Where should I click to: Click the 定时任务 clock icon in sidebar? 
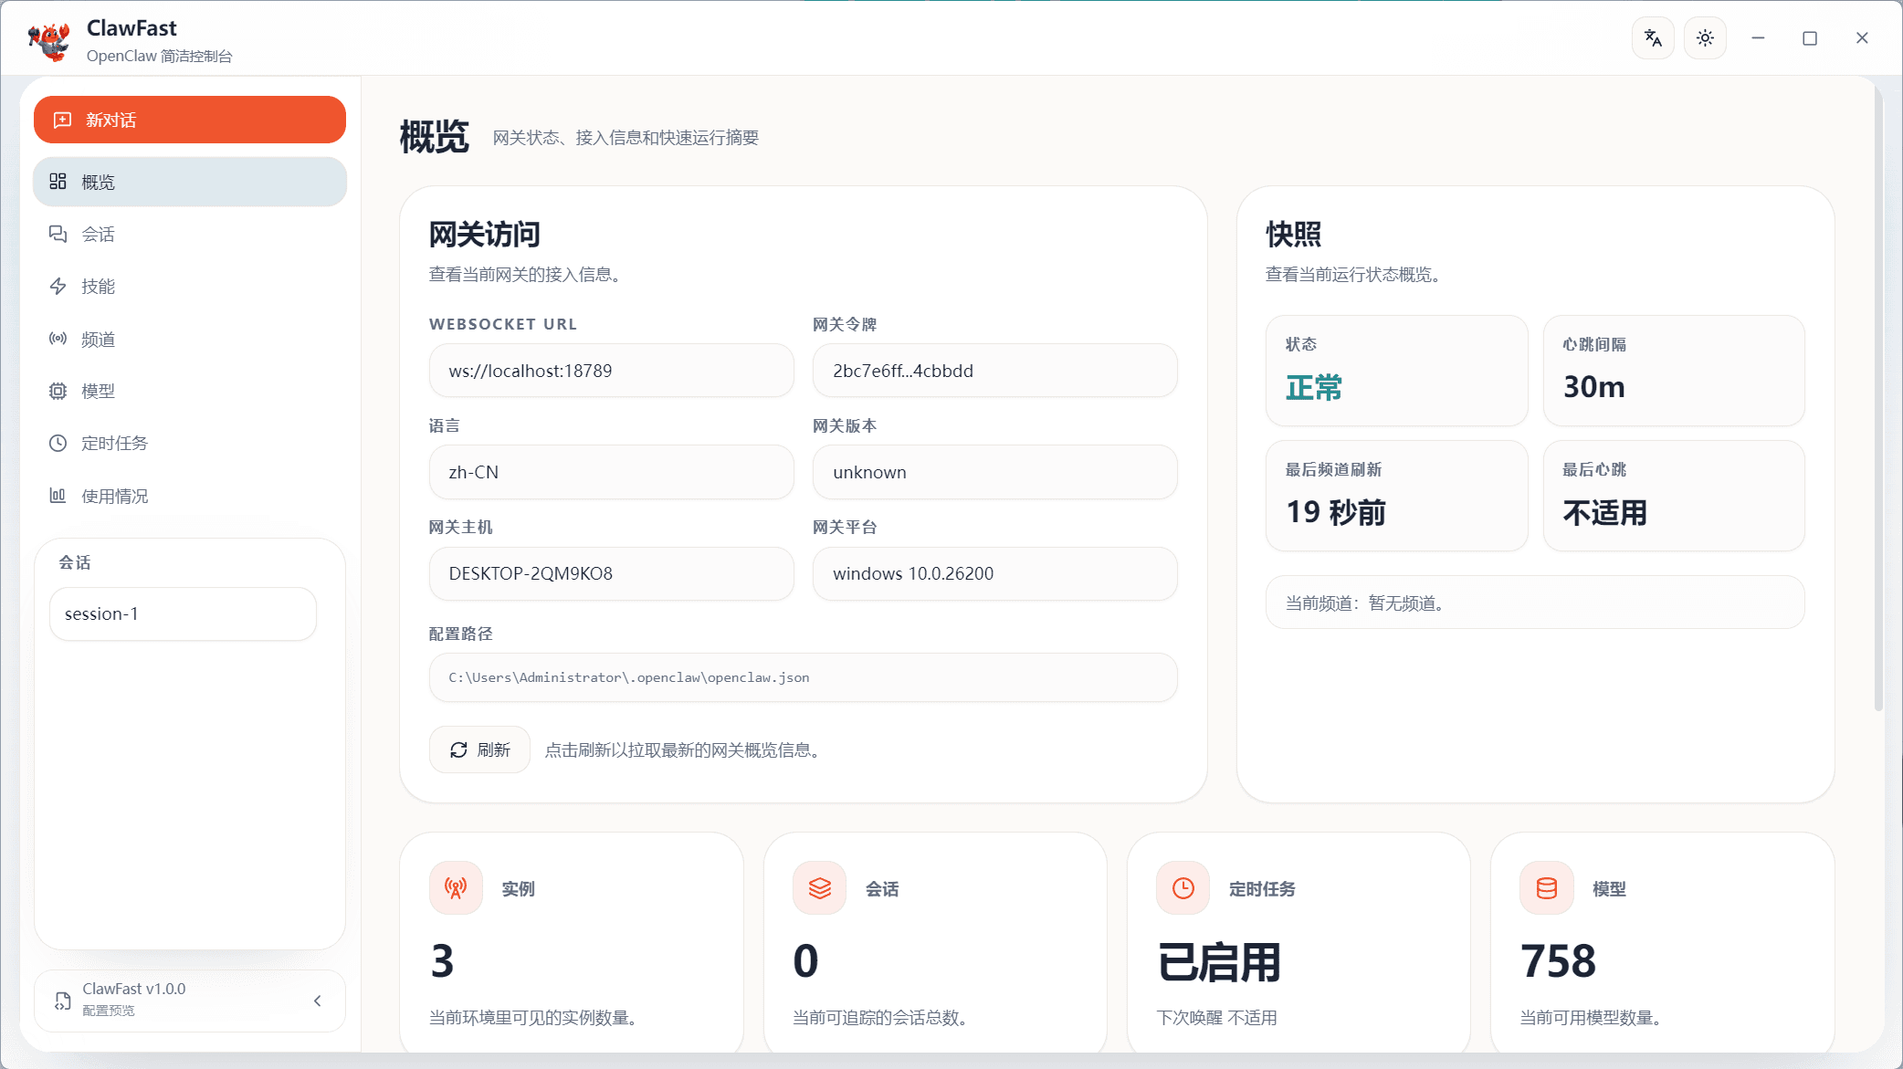[x=58, y=443]
